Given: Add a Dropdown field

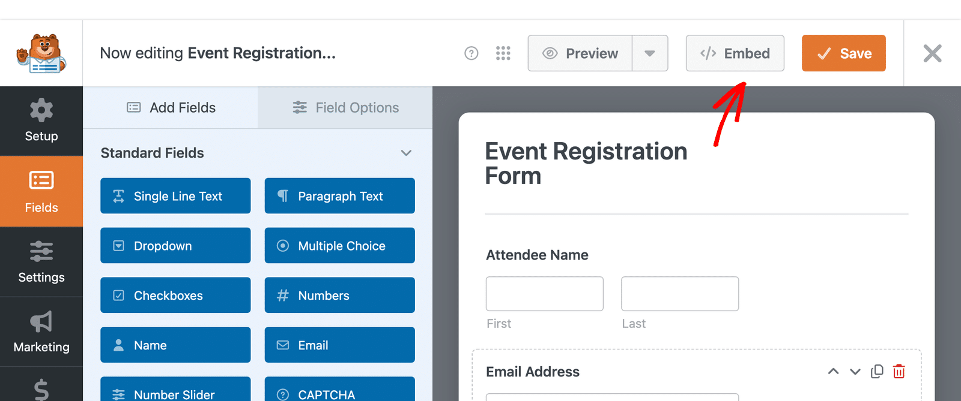Looking at the screenshot, I should click(175, 246).
